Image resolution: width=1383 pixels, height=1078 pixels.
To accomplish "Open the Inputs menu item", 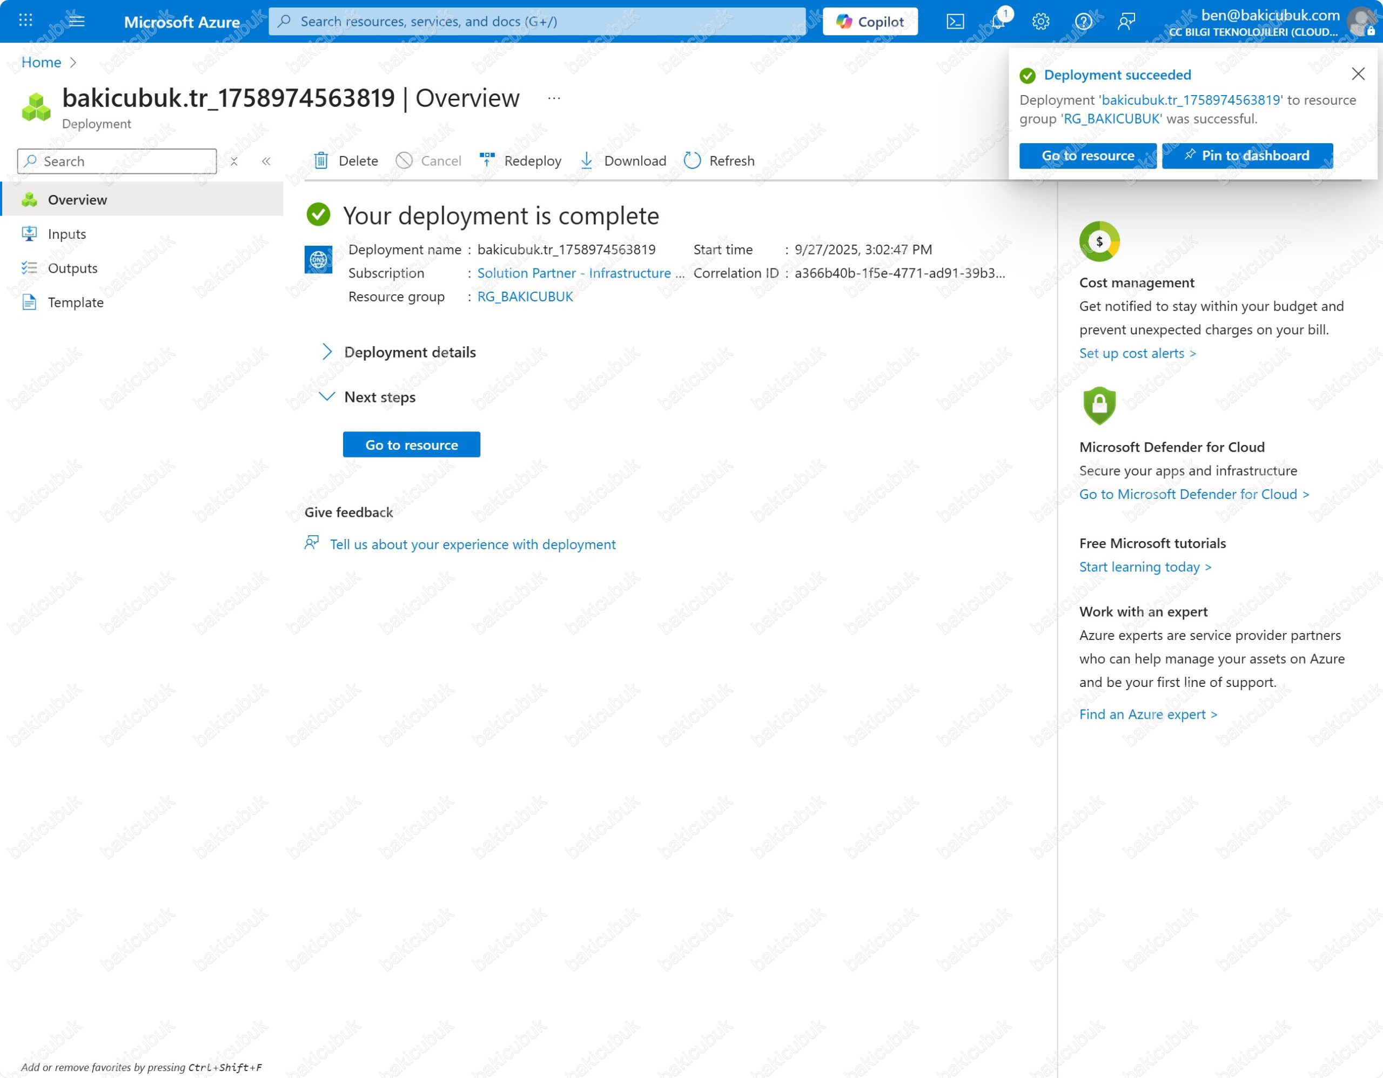I will coord(66,233).
